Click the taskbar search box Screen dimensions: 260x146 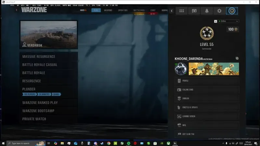point(26,143)
